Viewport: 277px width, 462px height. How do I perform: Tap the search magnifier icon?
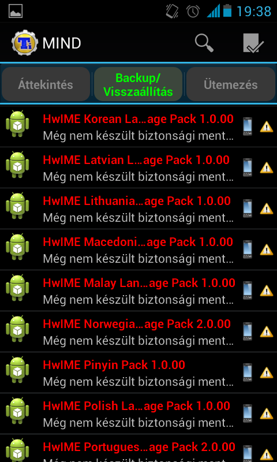204,43
